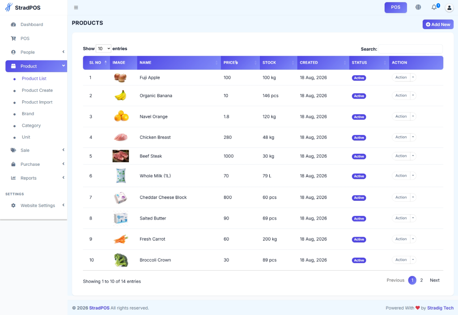Open Action dropdown arrow for Fuji Apple
The image size is (458, 315).
tap(413, 77)
